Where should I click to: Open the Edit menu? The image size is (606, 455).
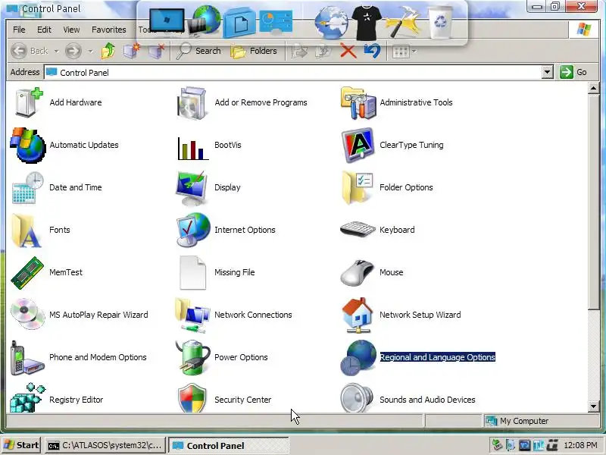tap(44, 30)
